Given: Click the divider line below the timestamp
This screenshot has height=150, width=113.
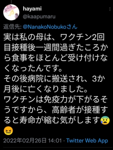Looking at the screenshot, I should coord(56,147).
